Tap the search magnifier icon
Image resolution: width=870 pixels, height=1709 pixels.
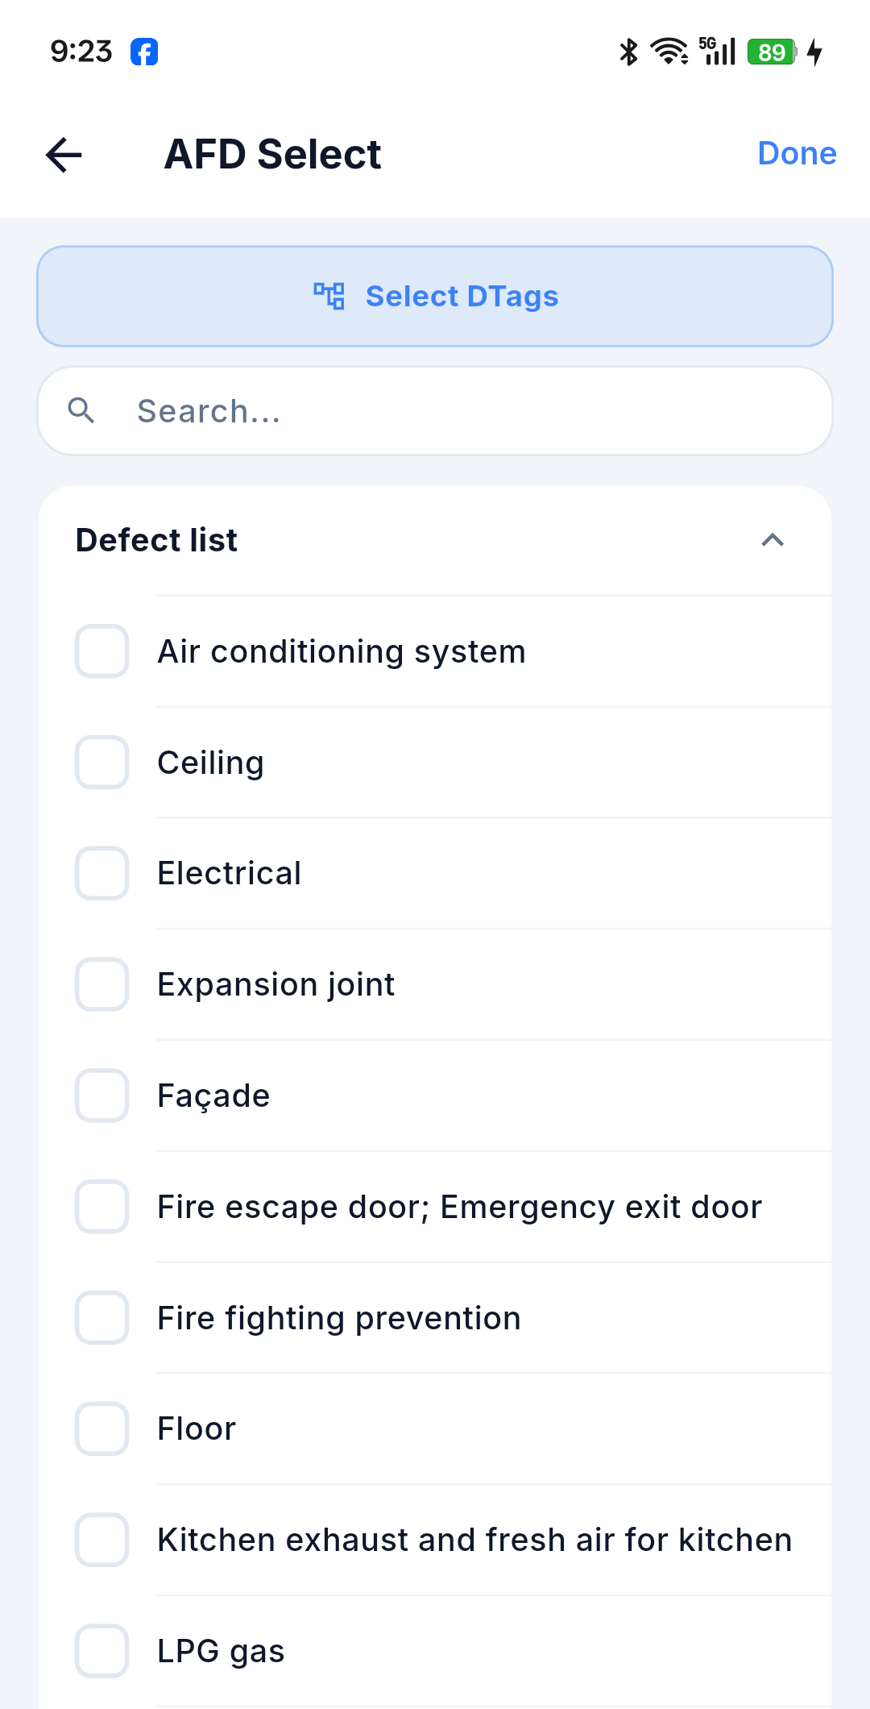81,410
